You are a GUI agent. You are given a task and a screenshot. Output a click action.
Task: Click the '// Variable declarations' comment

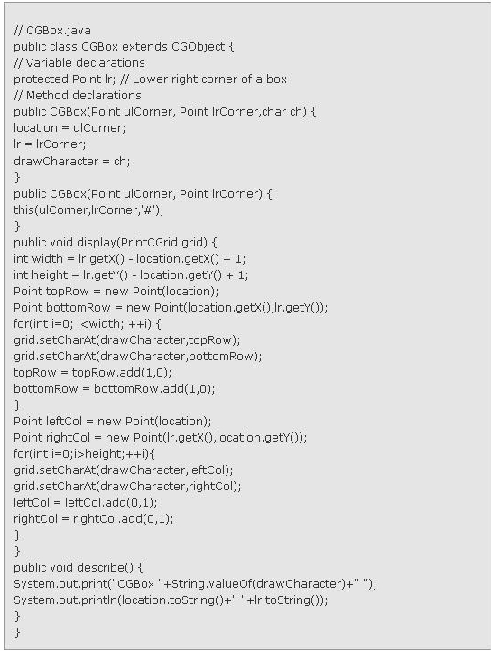point(79,63)
